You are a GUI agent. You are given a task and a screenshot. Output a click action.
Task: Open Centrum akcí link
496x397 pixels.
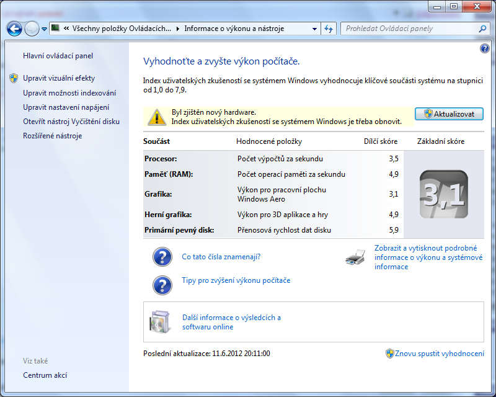[x=45, y=375]
